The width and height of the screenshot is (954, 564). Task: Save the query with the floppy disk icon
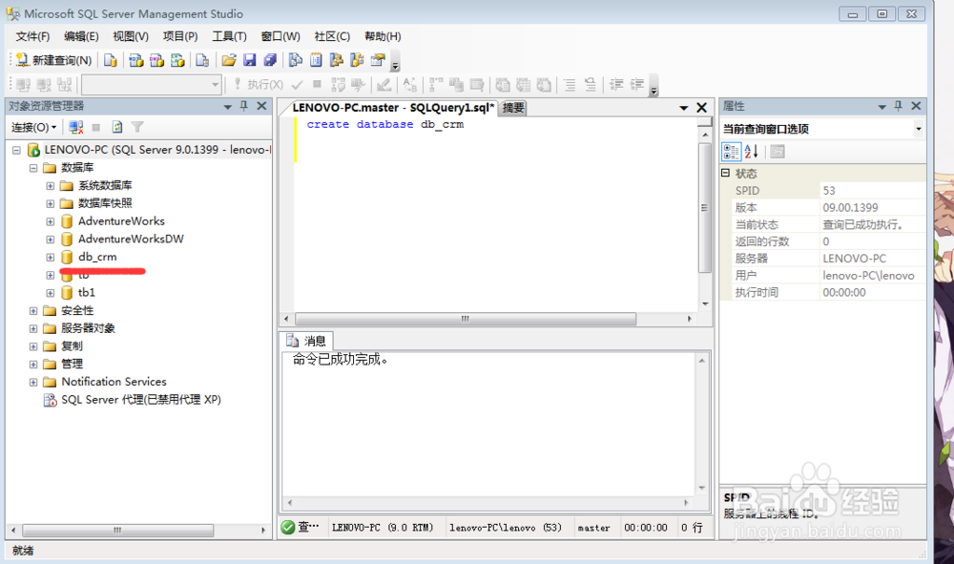[x=249, y=59]
